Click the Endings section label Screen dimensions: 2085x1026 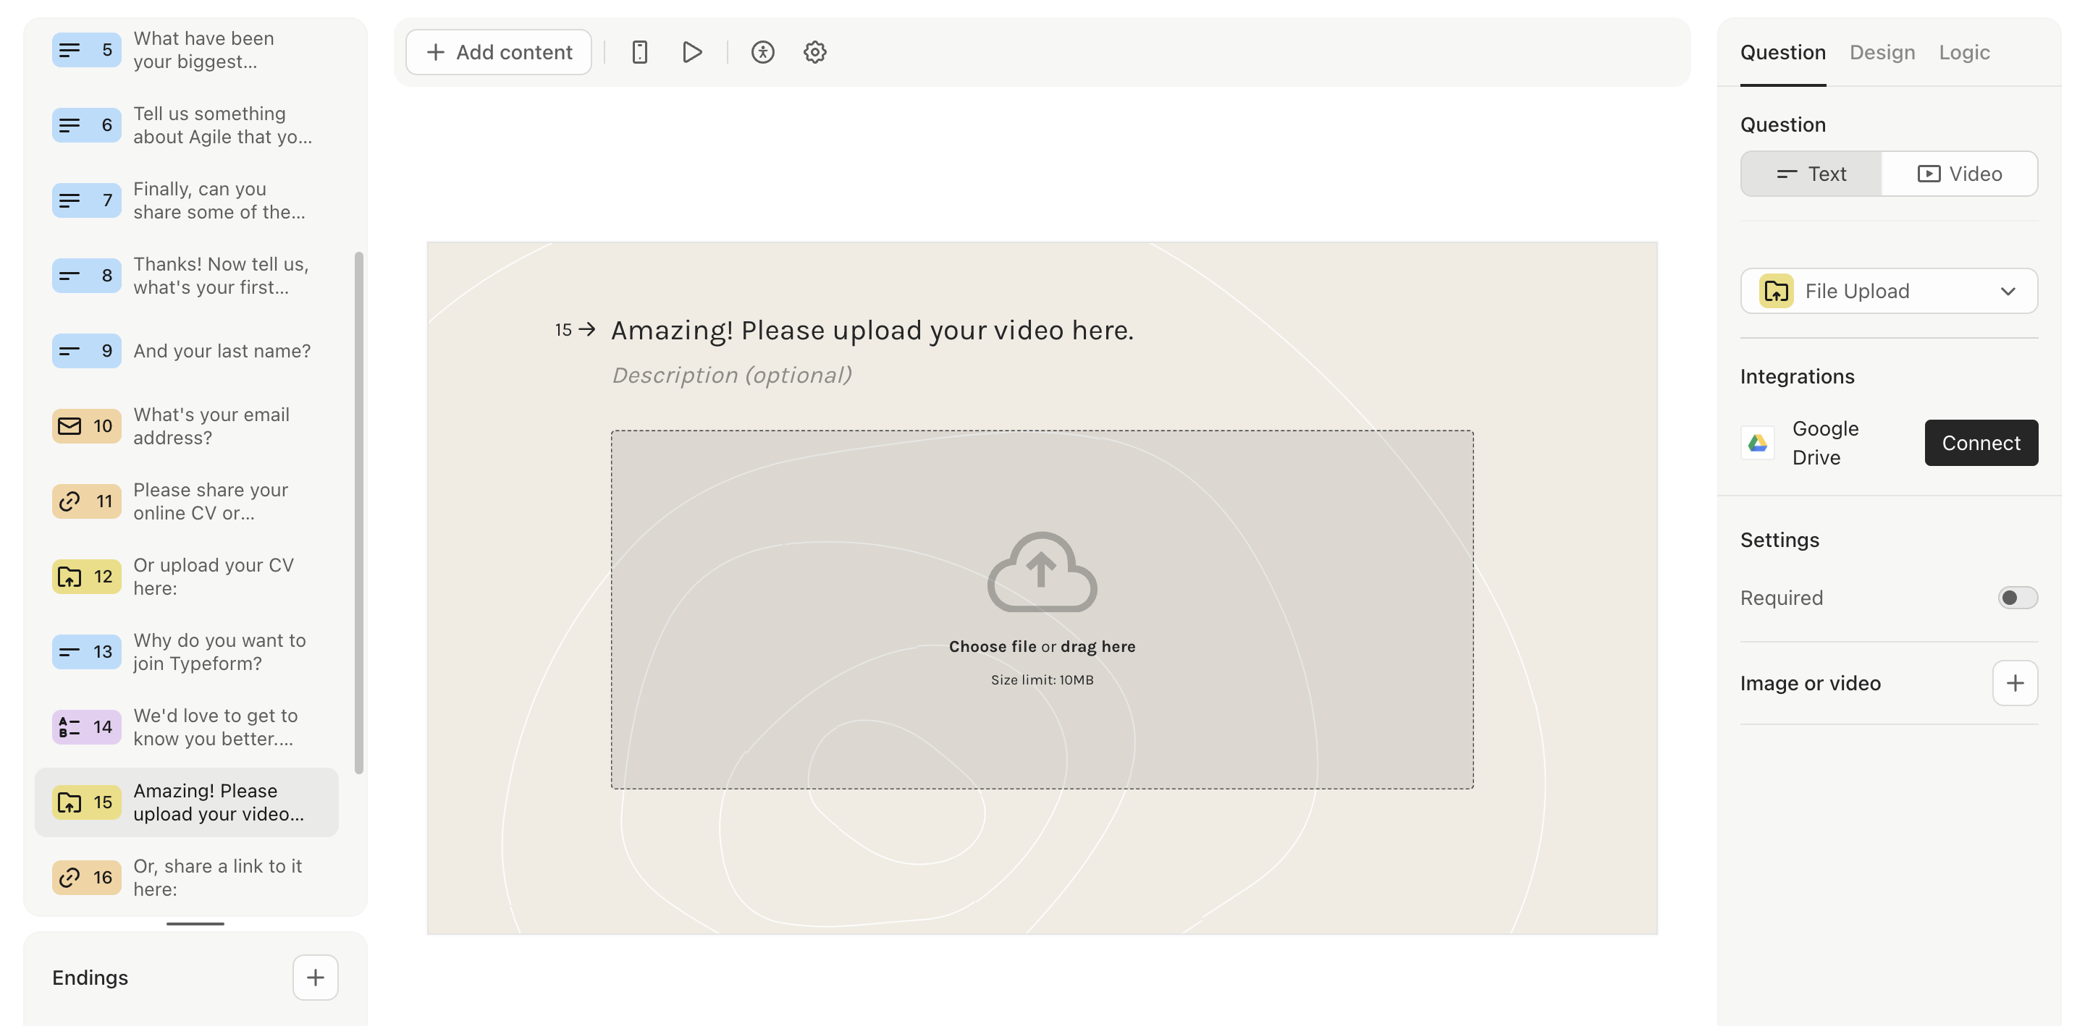[90, 978]
